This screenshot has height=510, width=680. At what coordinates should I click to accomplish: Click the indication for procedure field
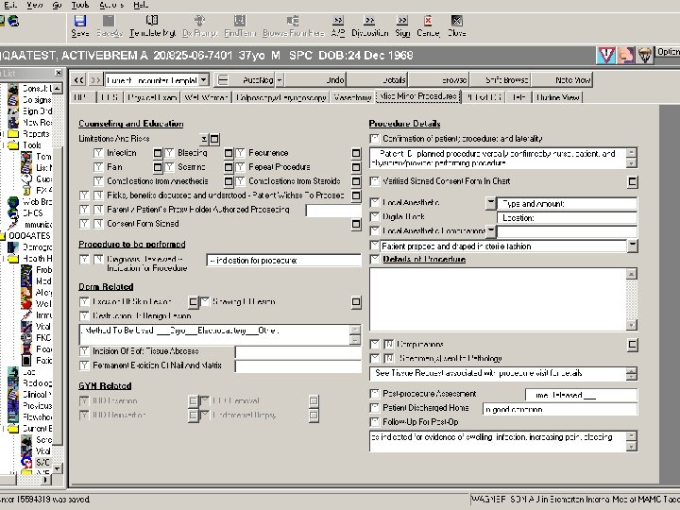[x=283, y=261]
